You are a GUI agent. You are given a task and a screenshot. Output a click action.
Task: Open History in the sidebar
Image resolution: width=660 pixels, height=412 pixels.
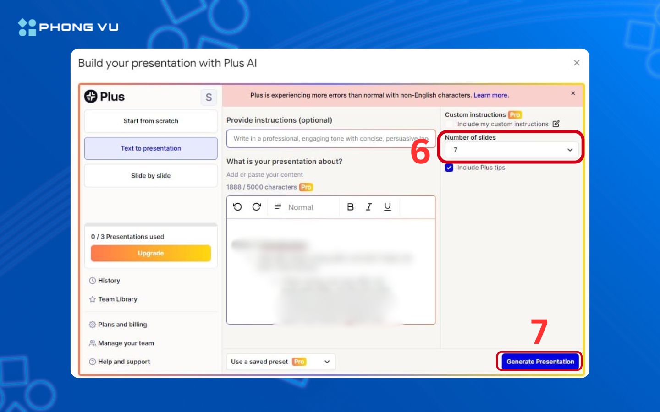click(104, 281)
